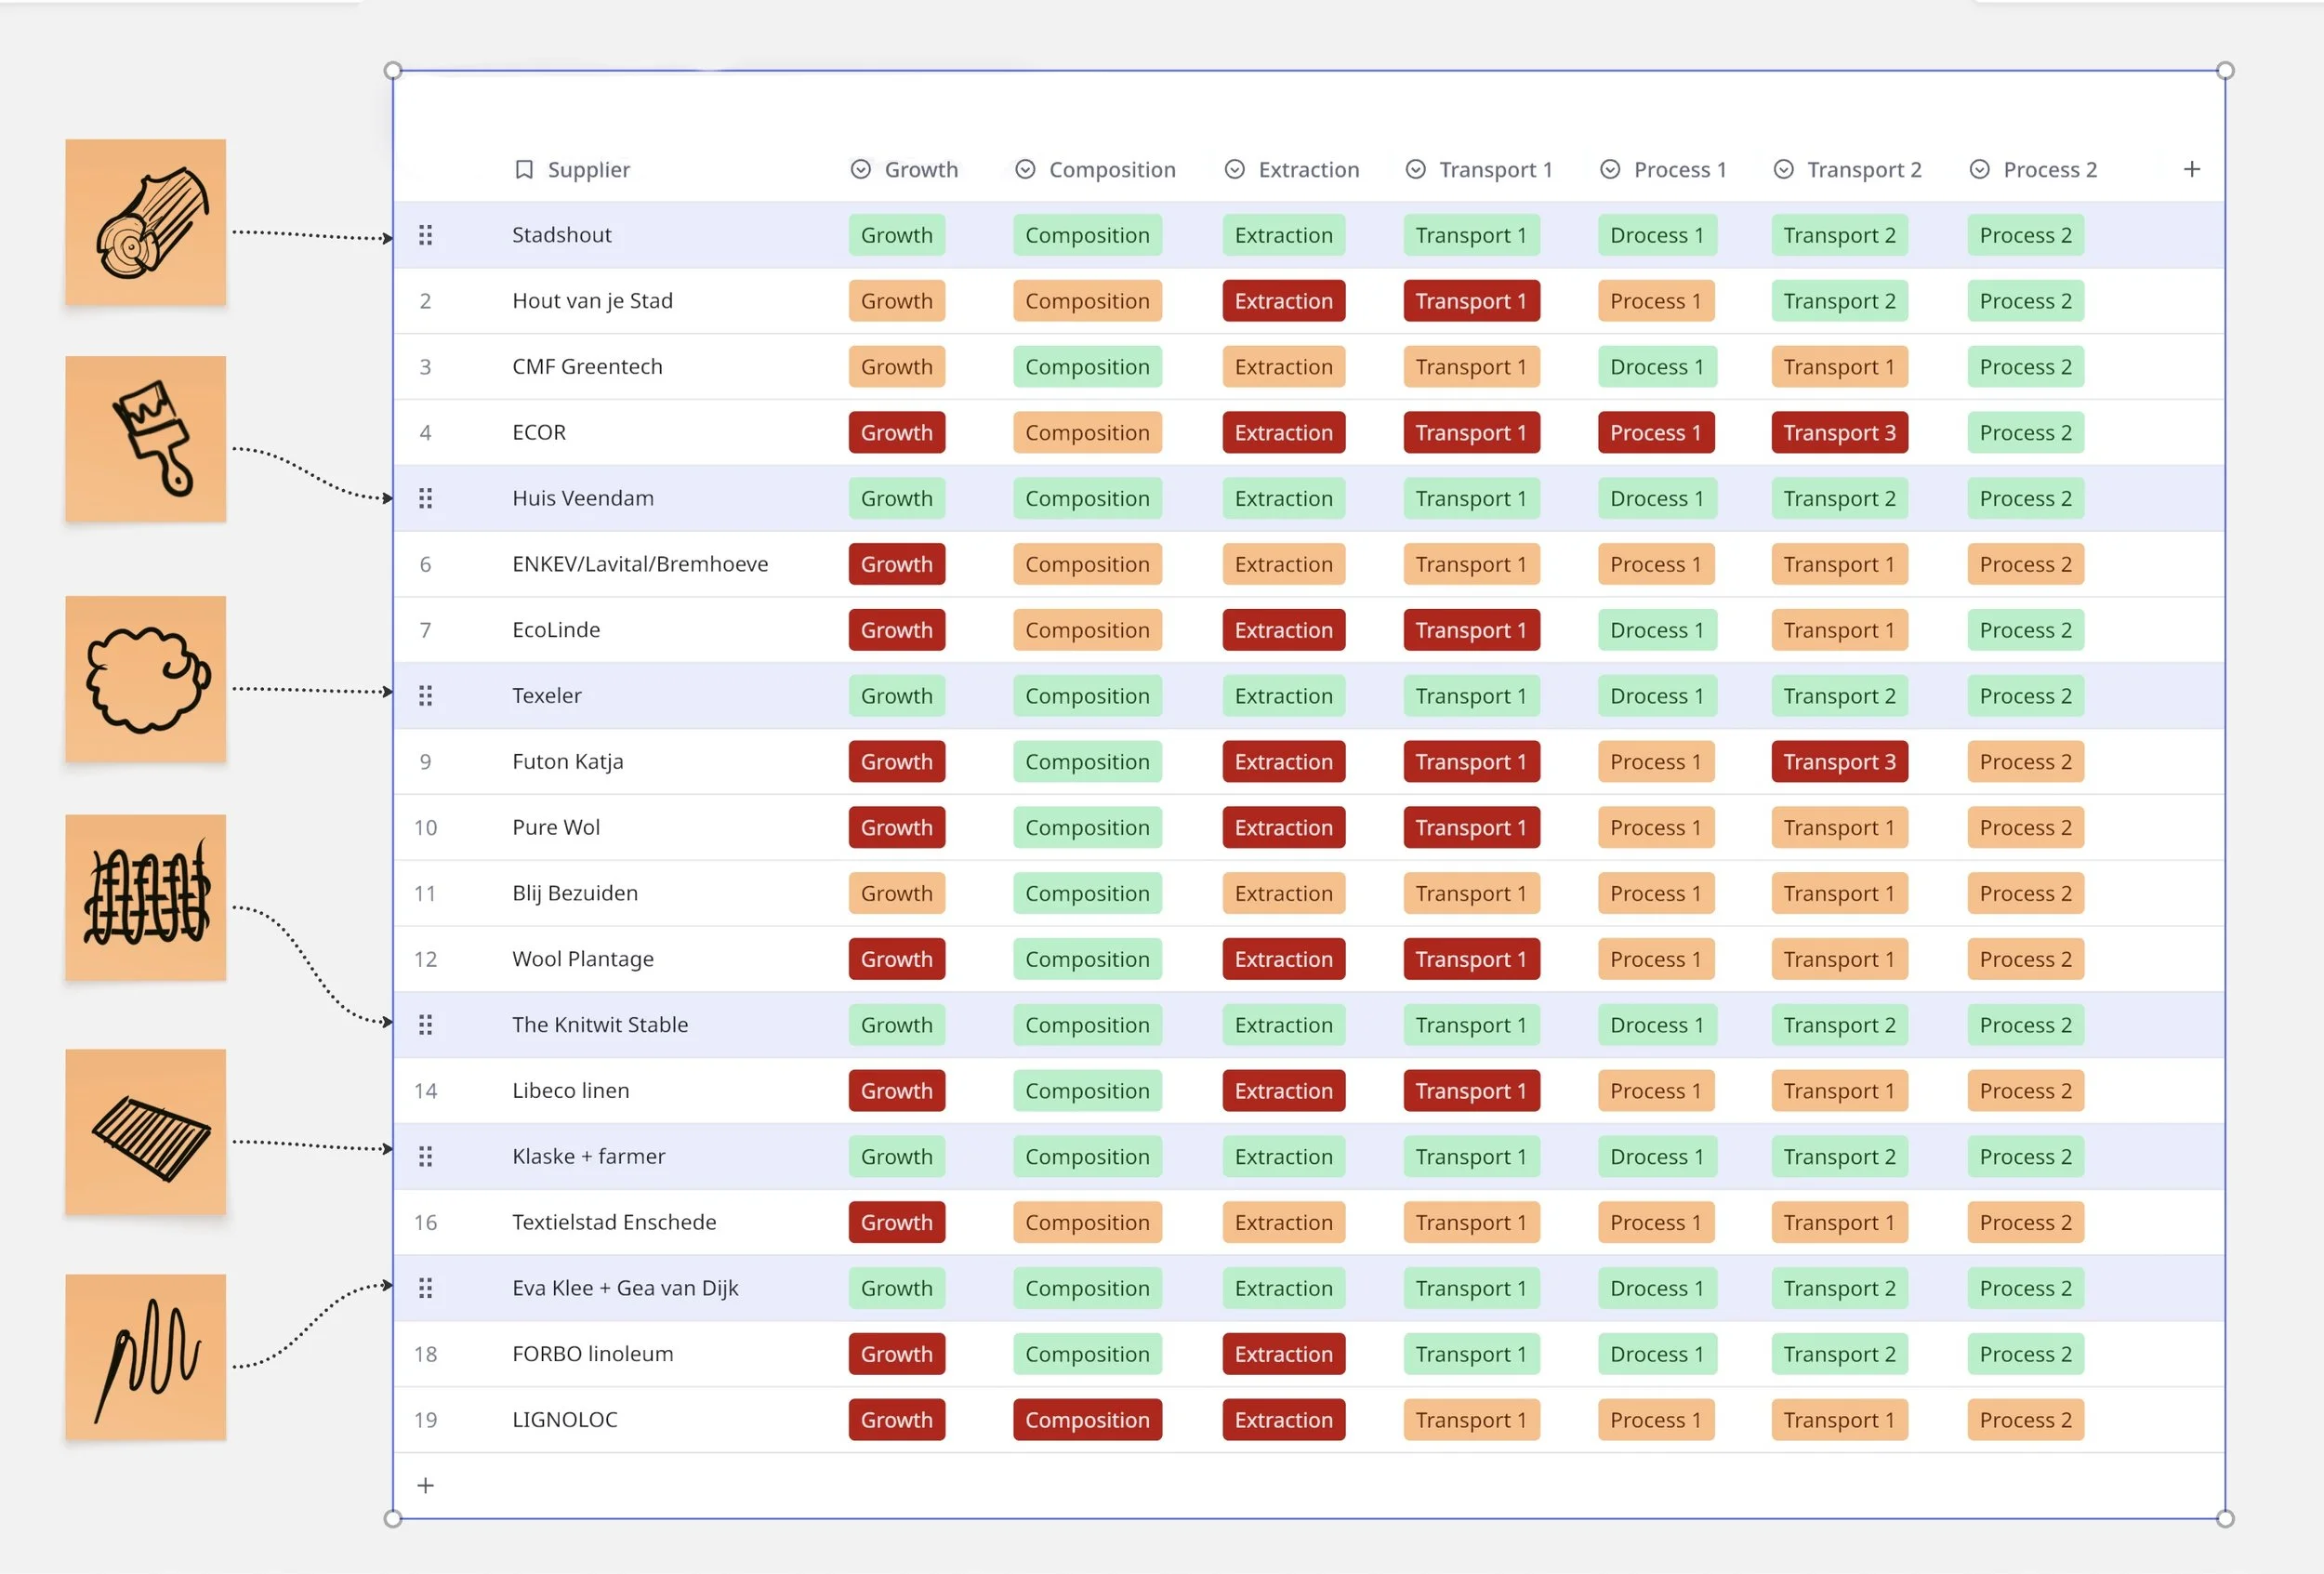
Task: Select the sheep wool sticky note
Action: (x=146, y=679)
